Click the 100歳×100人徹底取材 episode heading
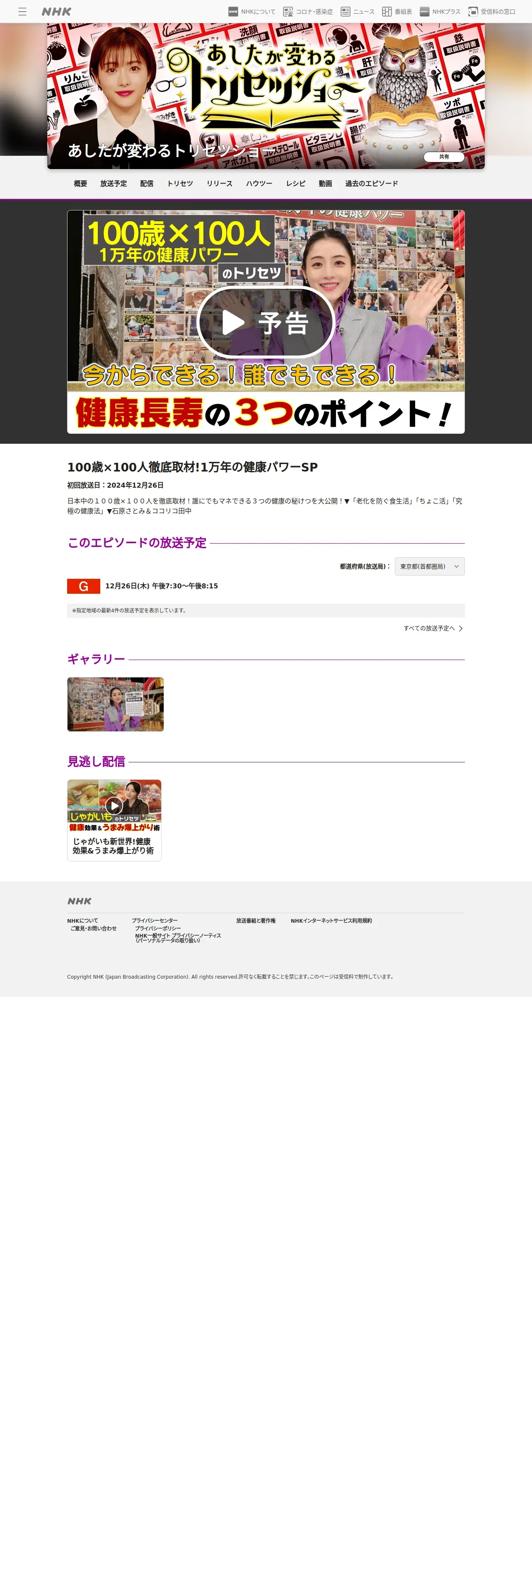The height and width of the screenshot is (1596, 532). tap(193, 467)
